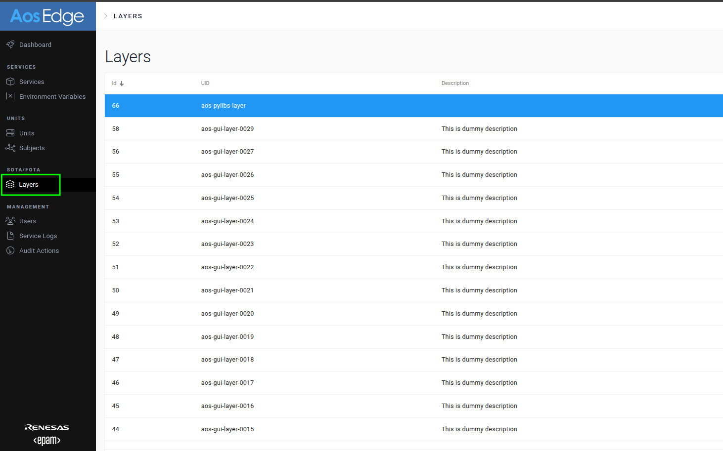Click the Renesas logo in the sidebar
The width and height of the screenshot is (723, 451).
47,427
